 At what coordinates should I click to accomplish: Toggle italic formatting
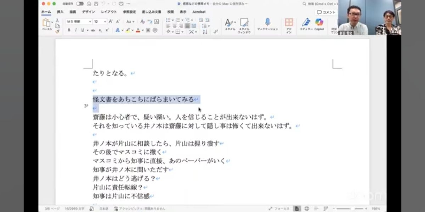(x=75, y=30)
